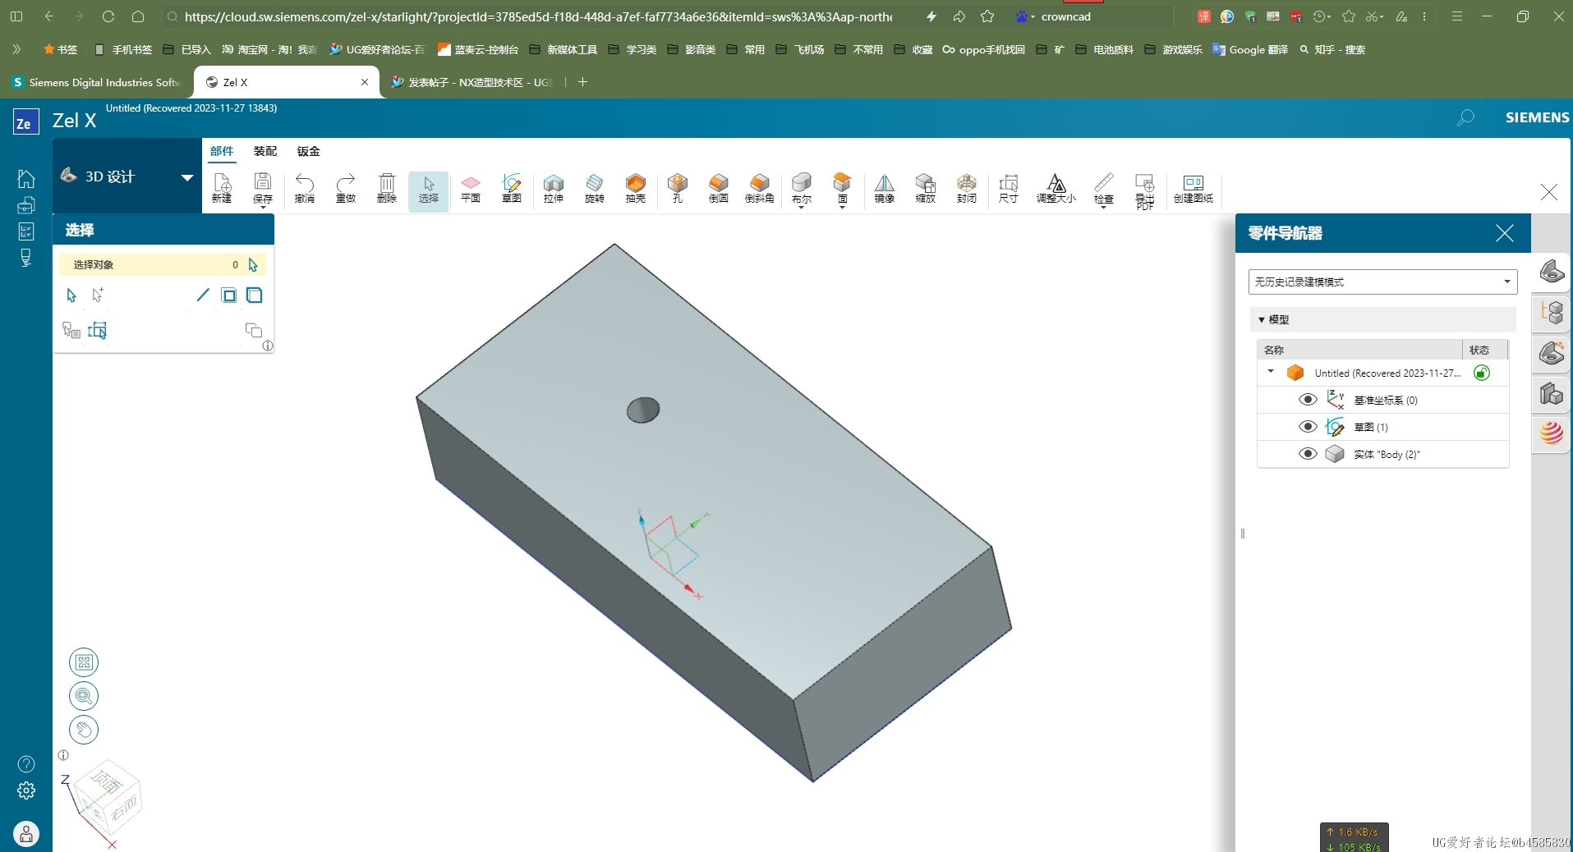Click the 镜像 (Mirror) tool
The image size is (1573, 852).
[885, 188]
